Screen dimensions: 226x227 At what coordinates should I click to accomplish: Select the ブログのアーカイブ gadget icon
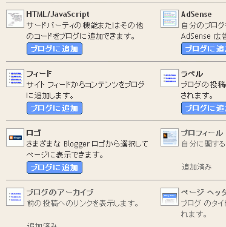15,197
